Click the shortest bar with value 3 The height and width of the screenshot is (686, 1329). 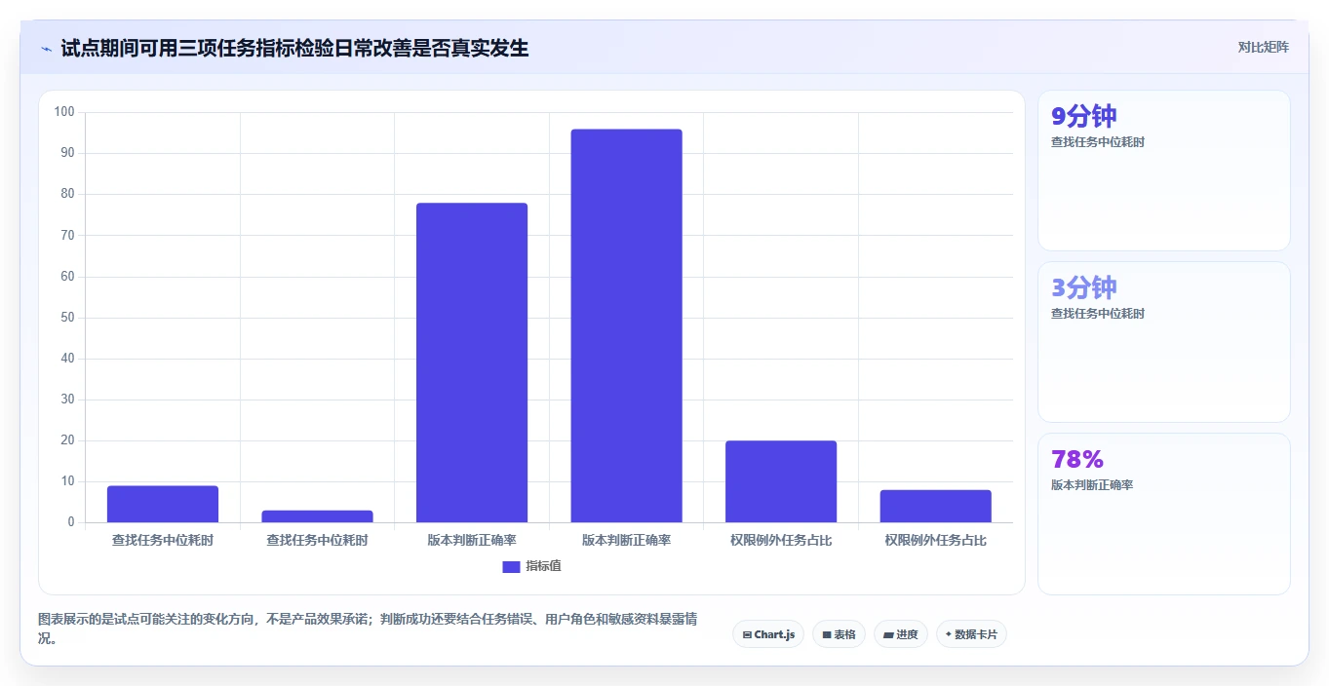[317, 516]
